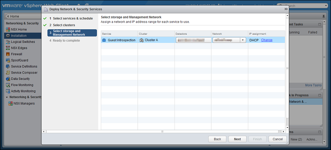Open the More Tasks link
The width and height of the screenshot is (331, 150).
point(313,85)
